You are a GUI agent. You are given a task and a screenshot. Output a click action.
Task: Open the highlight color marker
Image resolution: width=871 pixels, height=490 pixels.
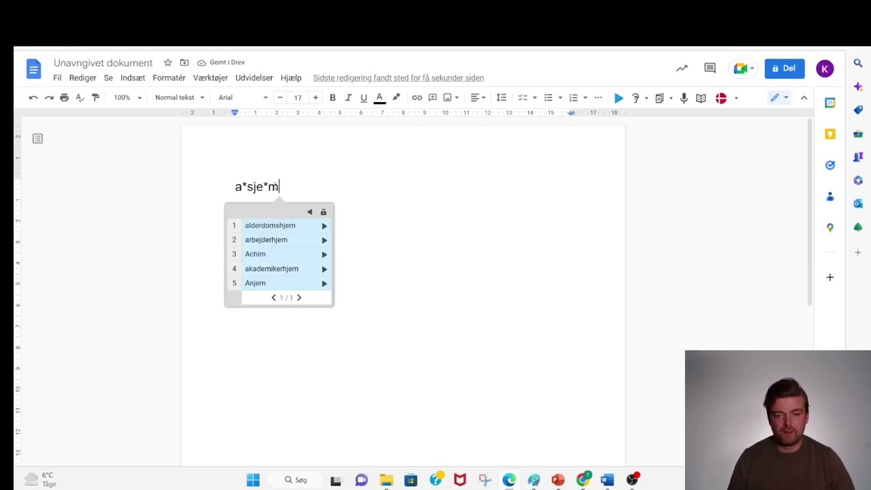[396, 98]
